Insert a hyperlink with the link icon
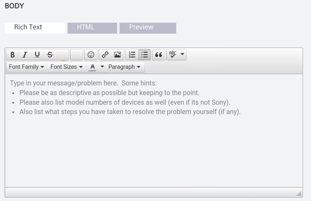 [105, 55]
